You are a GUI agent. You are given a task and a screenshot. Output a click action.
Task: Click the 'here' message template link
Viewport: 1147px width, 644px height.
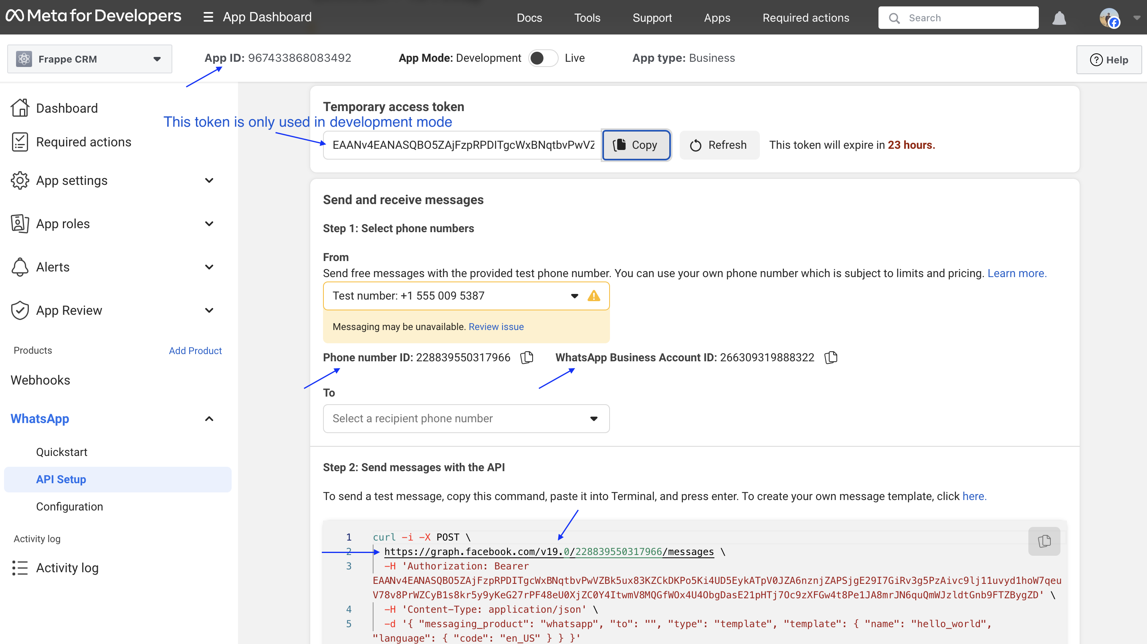(x=974, y=496)
